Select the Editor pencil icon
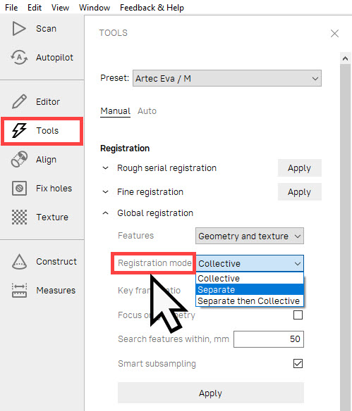Viewport: 352px width, 411px height. click(x=19, y=101)
